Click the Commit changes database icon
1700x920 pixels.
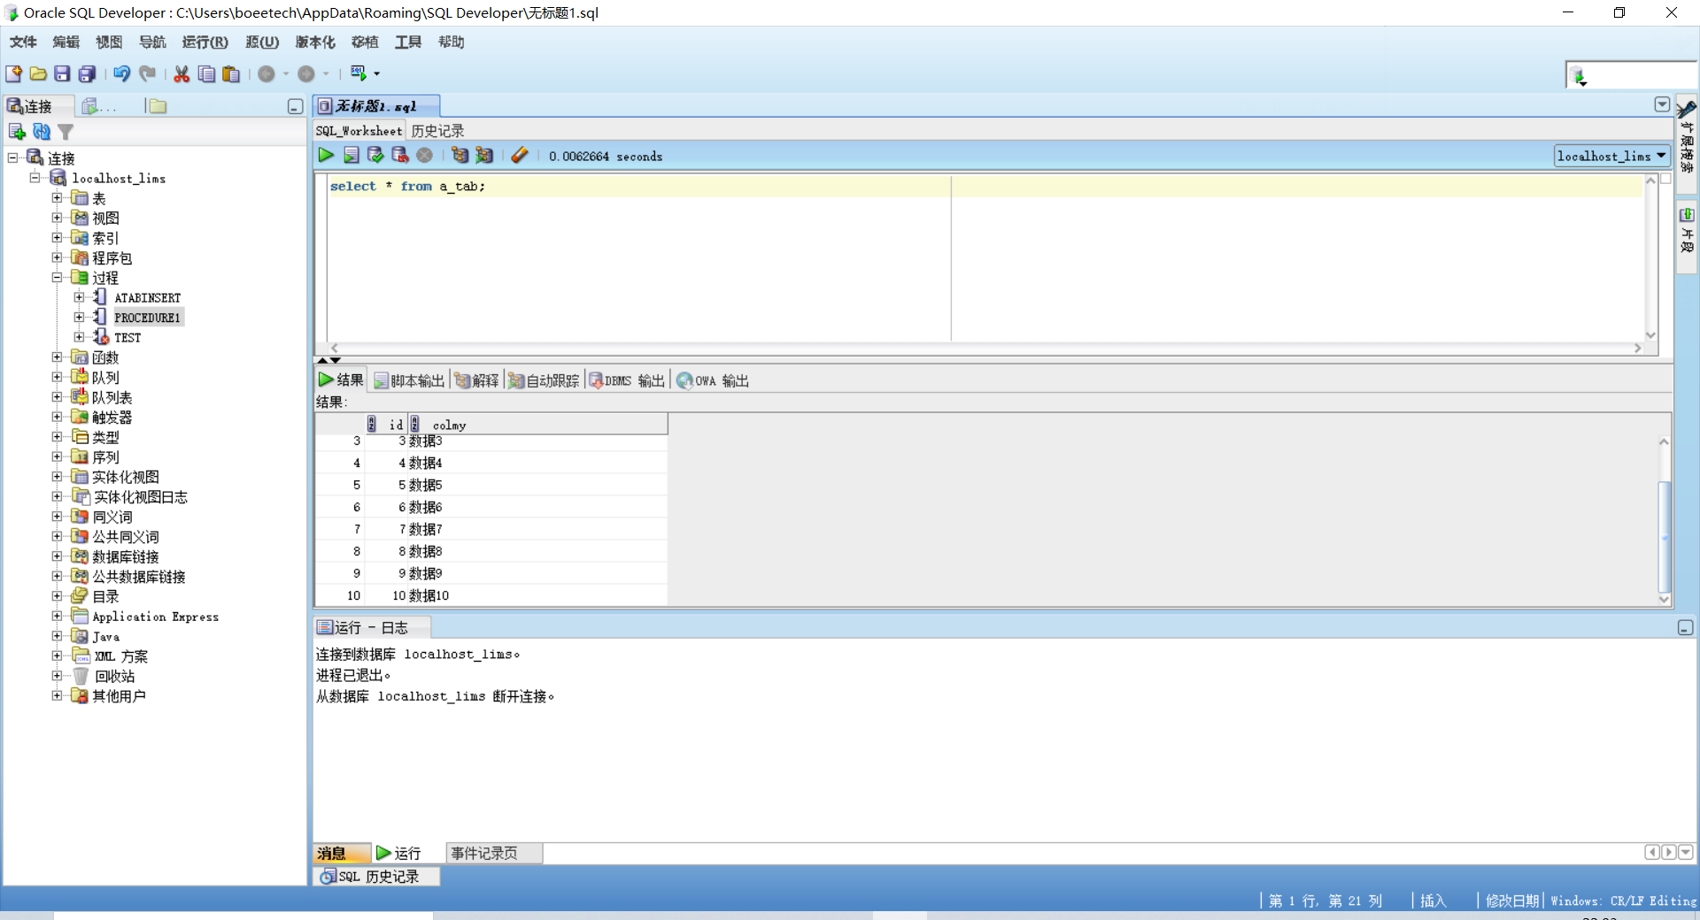click(x=375, y=155)
